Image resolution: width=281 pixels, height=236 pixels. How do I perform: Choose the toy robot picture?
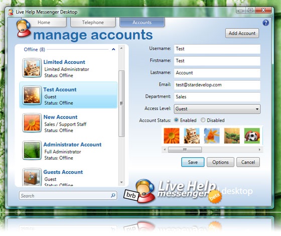(192, 136)
